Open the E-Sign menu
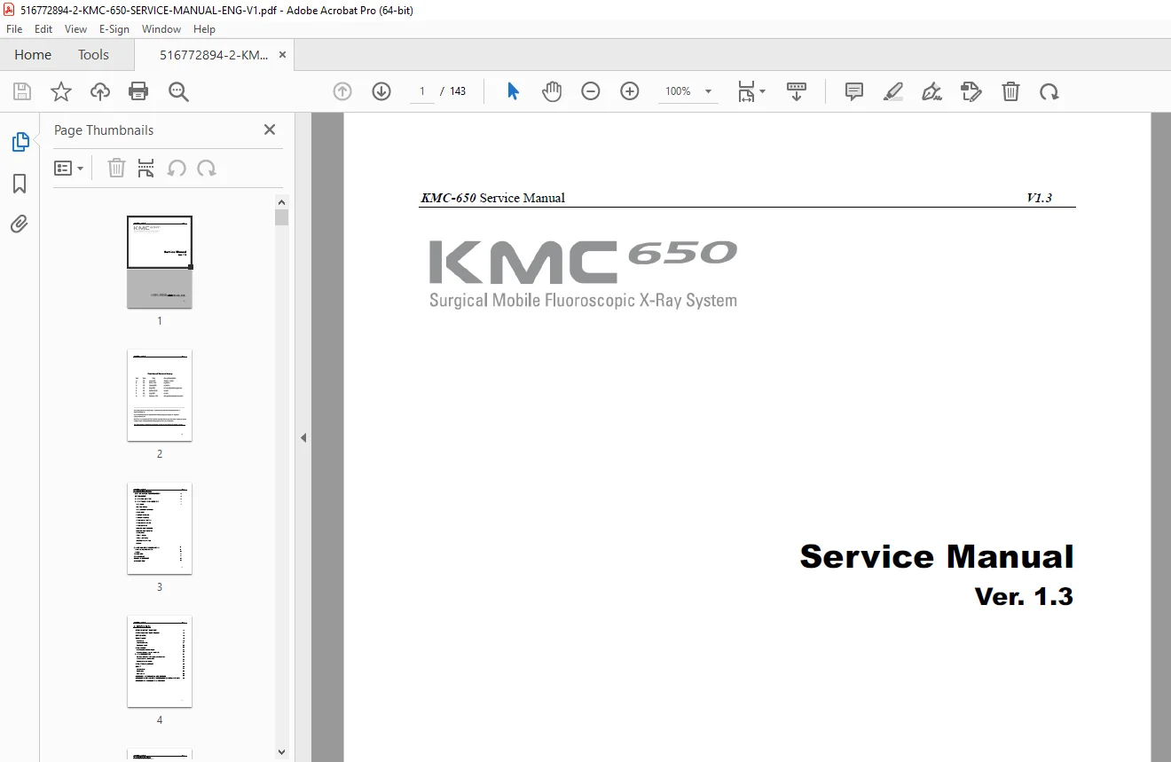 [x=116, y=29]
